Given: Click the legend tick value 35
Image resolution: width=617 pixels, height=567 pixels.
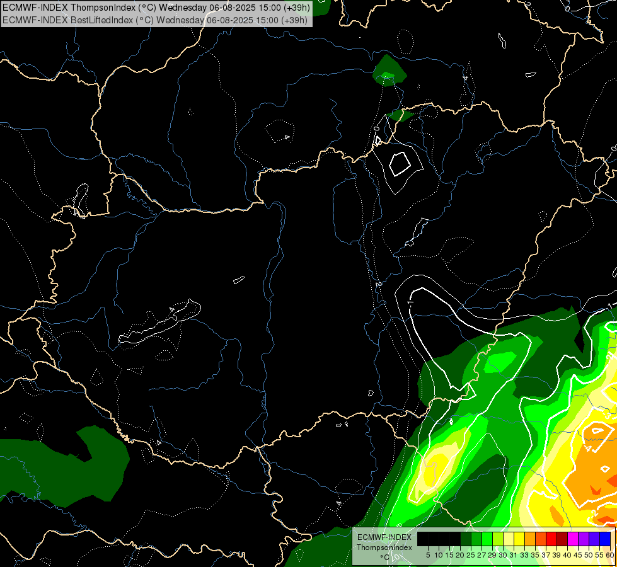Looking at the screenshot, I should point(535,555).
